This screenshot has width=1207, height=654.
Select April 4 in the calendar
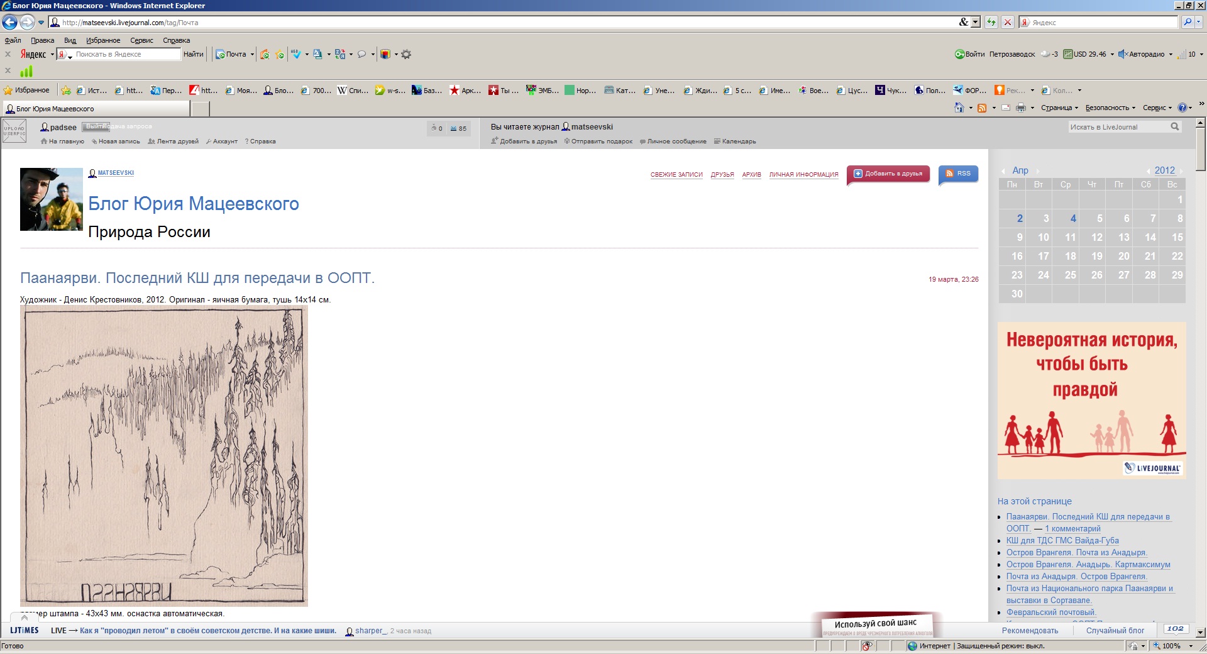(x=1073, y=219)
